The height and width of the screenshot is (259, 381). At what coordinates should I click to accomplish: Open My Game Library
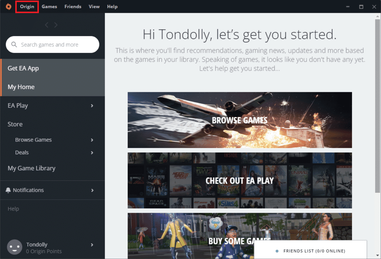click(x=31, y=168)
